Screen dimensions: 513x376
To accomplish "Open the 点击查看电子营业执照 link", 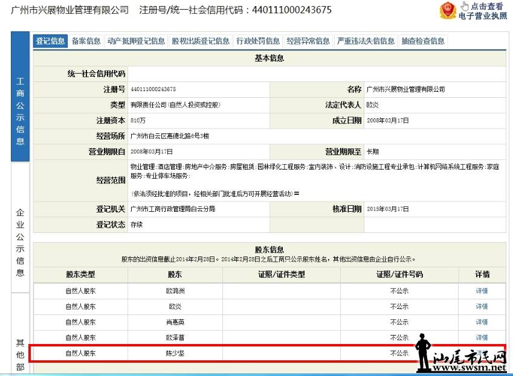I will [x=482, y=11].
